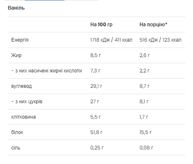Select the клітковина row label

click(23, 117)
